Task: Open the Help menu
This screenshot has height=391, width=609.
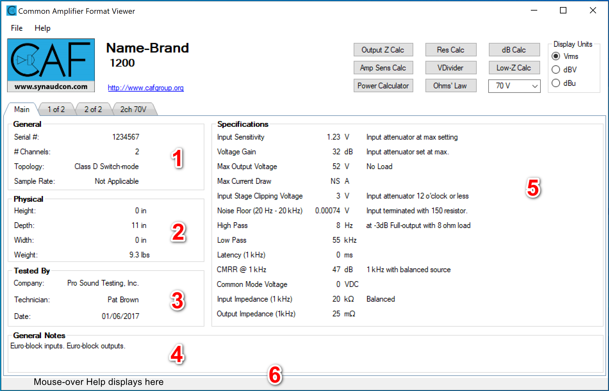Action: (x=42, y=28)
